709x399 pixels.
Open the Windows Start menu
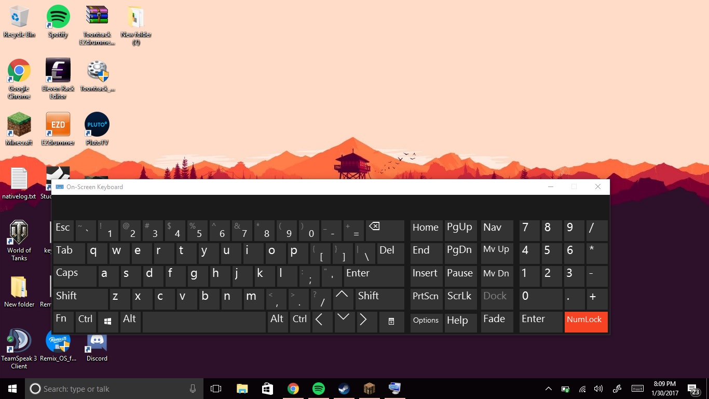(x=12, y=389)
